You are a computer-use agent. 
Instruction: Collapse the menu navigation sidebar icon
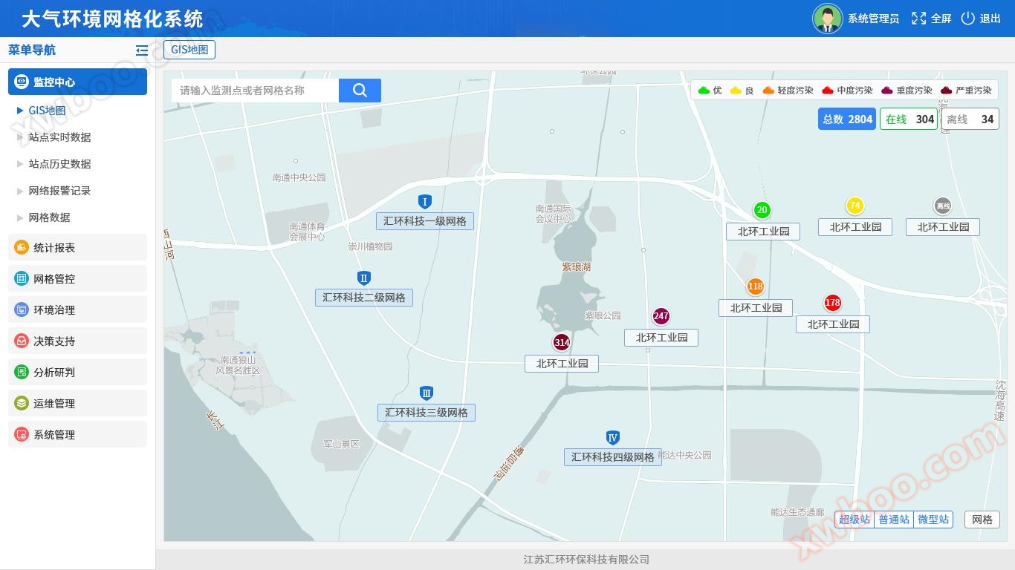click(x=142, y=50)
